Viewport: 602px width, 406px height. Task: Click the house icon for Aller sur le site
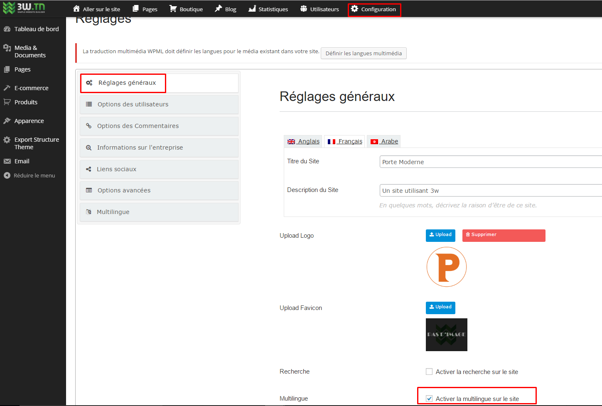pos(76,9)
